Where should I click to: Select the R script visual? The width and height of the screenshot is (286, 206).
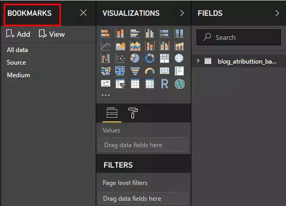click(165, 84)
